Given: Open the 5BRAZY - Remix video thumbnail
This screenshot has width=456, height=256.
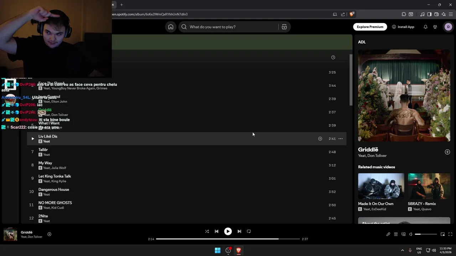Looking at the screenshot, I should click(429, 186).
